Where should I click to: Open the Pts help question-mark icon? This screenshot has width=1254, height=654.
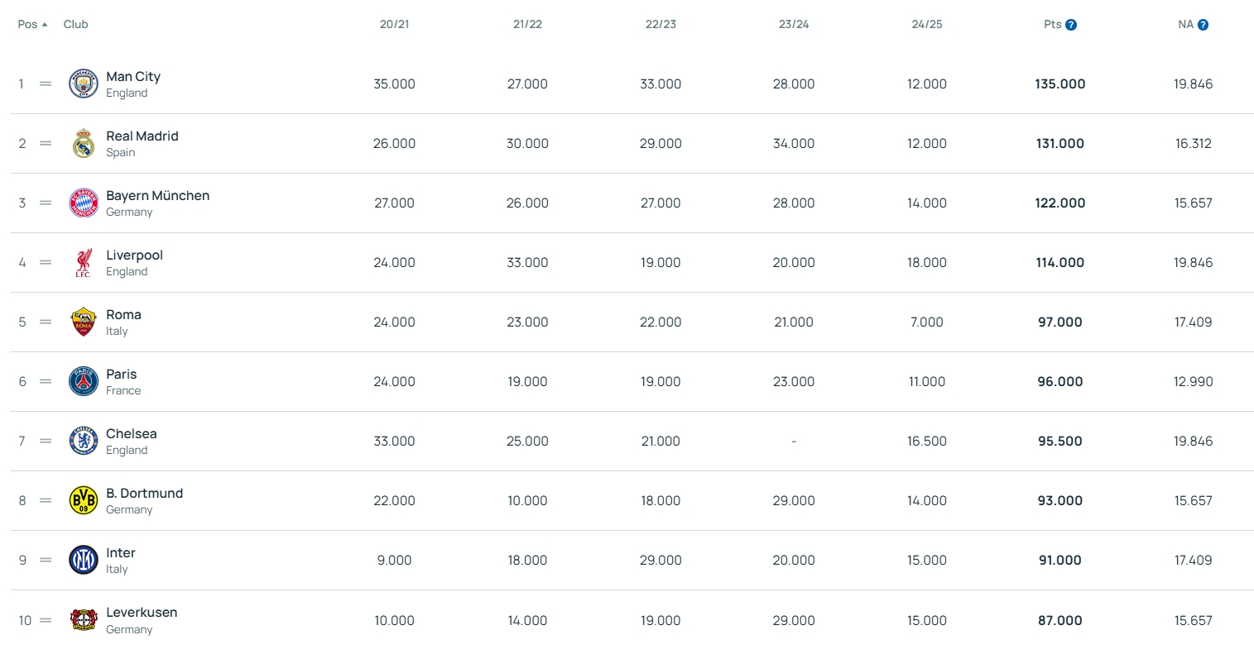1071,25
